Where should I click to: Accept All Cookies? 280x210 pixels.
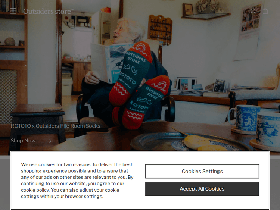point(202,189)
